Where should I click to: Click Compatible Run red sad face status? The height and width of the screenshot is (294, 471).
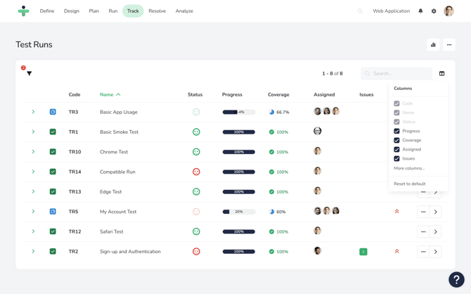coord(196,172)
